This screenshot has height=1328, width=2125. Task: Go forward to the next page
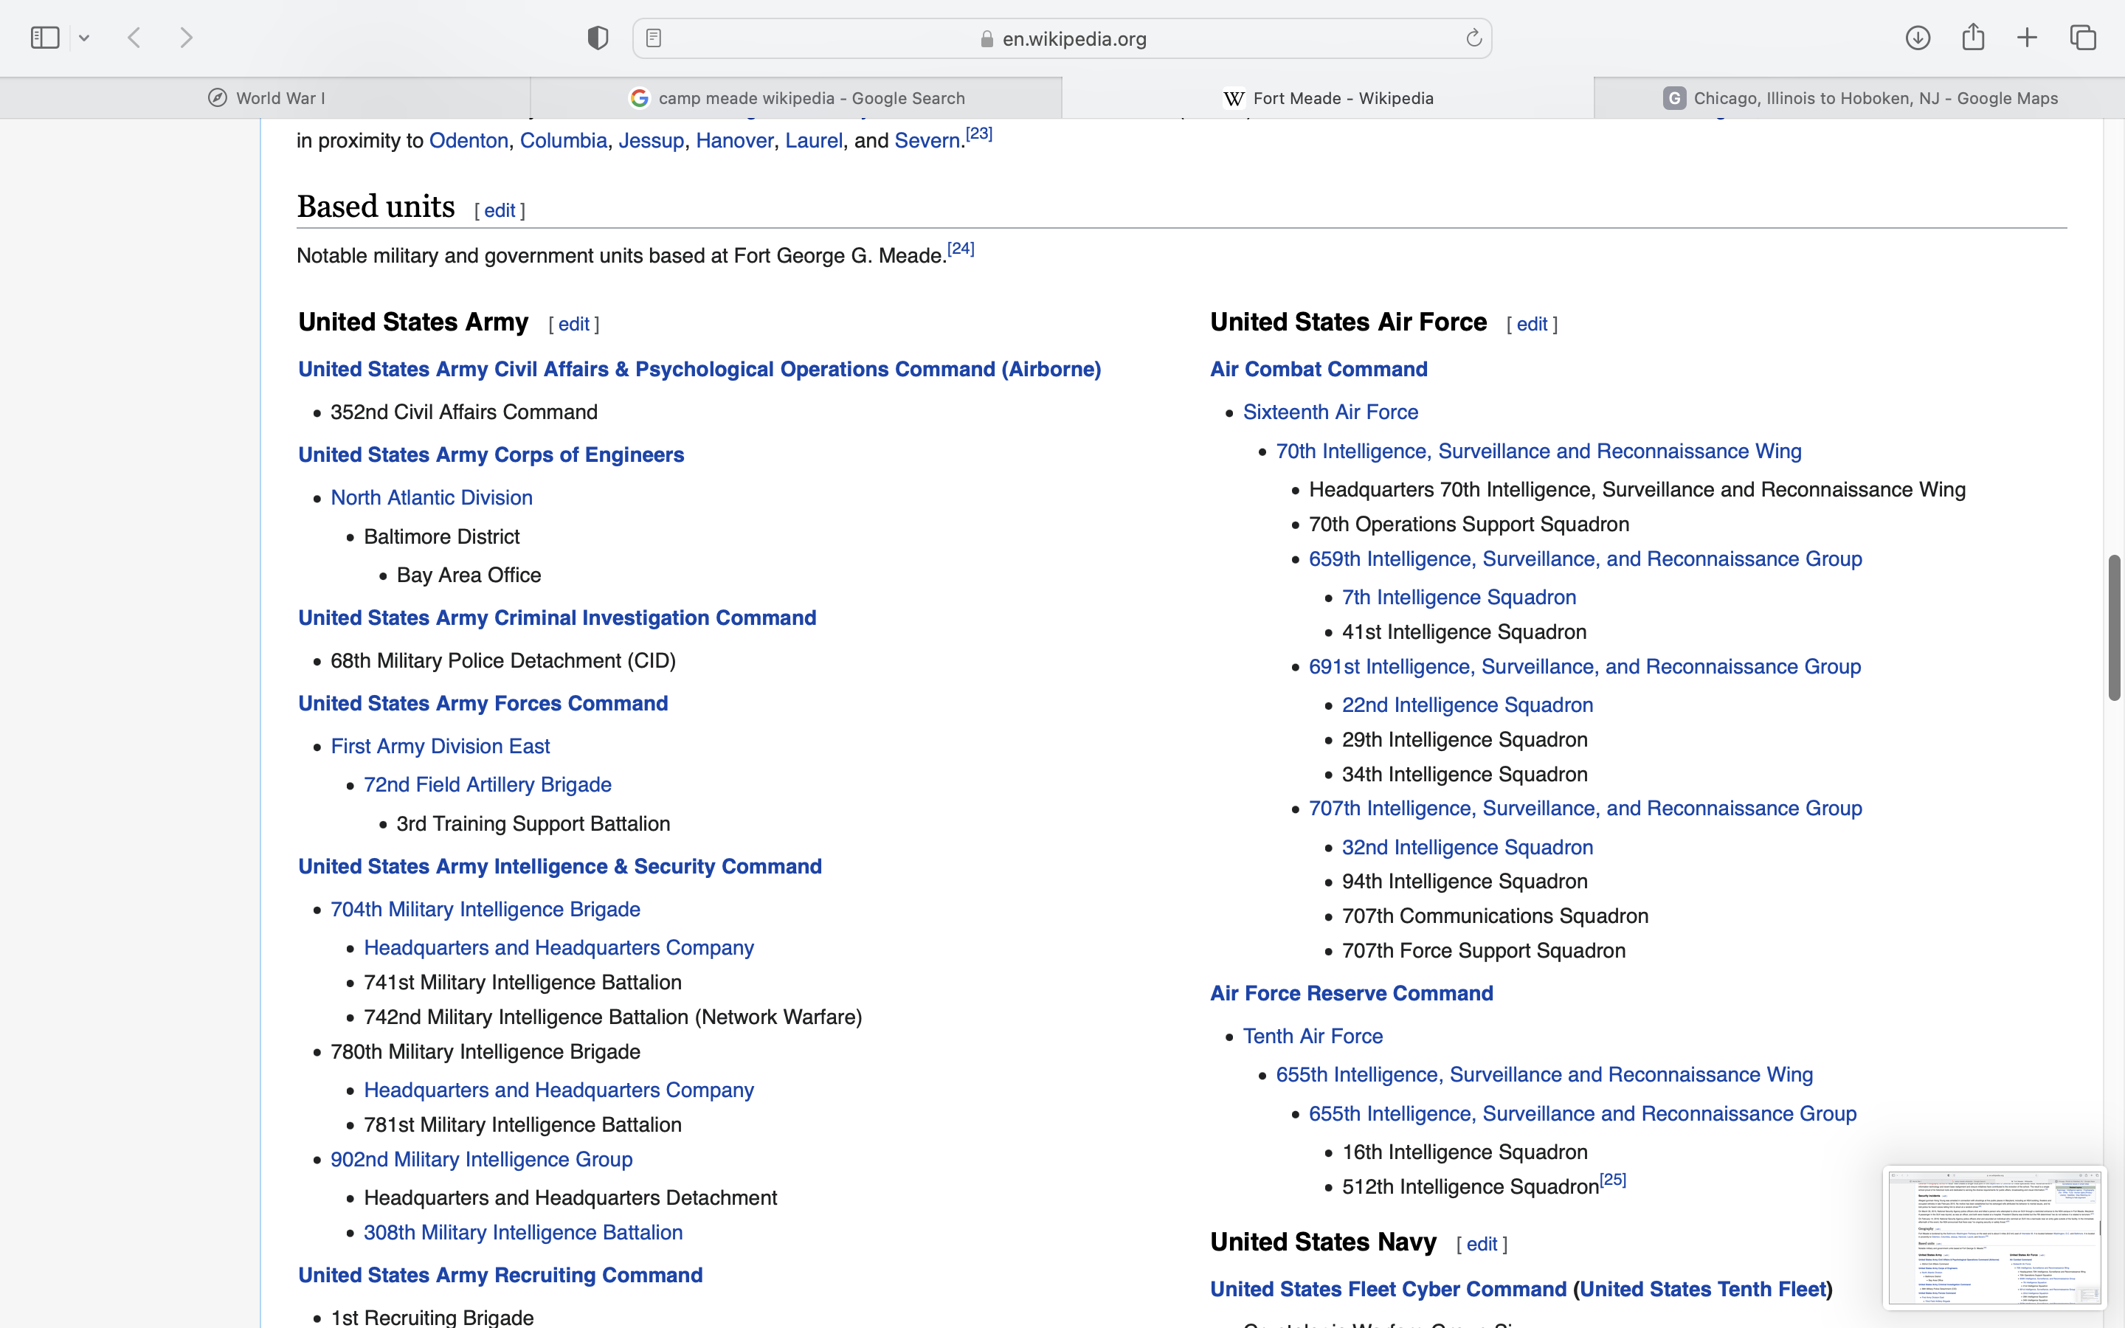tap(186, 38)
